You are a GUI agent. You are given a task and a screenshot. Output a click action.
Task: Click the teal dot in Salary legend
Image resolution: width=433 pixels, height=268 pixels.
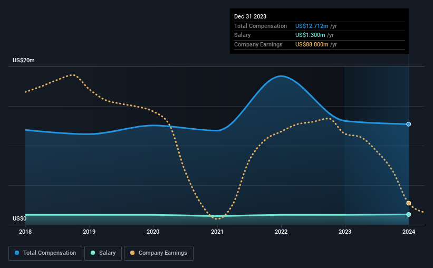coord(93,253)
